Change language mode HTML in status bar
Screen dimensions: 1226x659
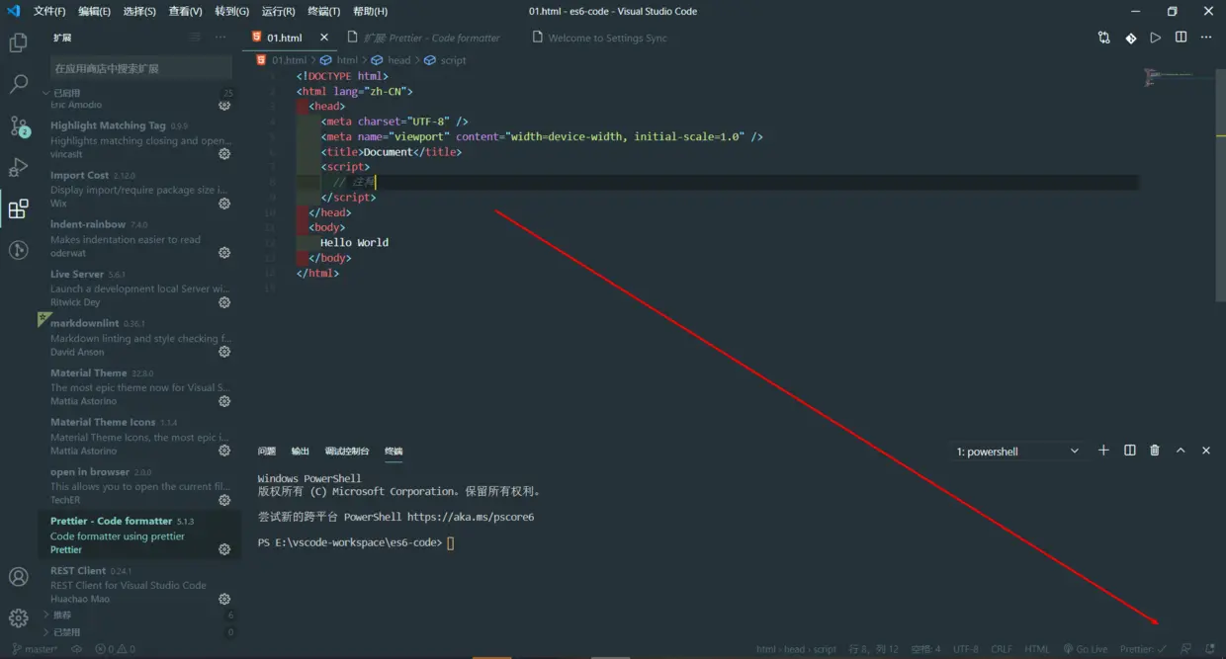(1036, 649)
